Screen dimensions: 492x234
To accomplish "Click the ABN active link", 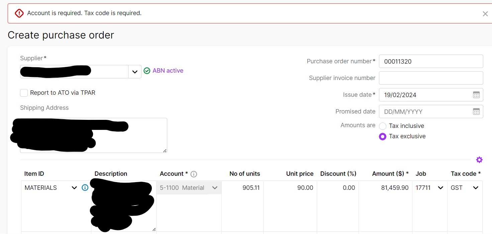I will click(x=168, y=71).
